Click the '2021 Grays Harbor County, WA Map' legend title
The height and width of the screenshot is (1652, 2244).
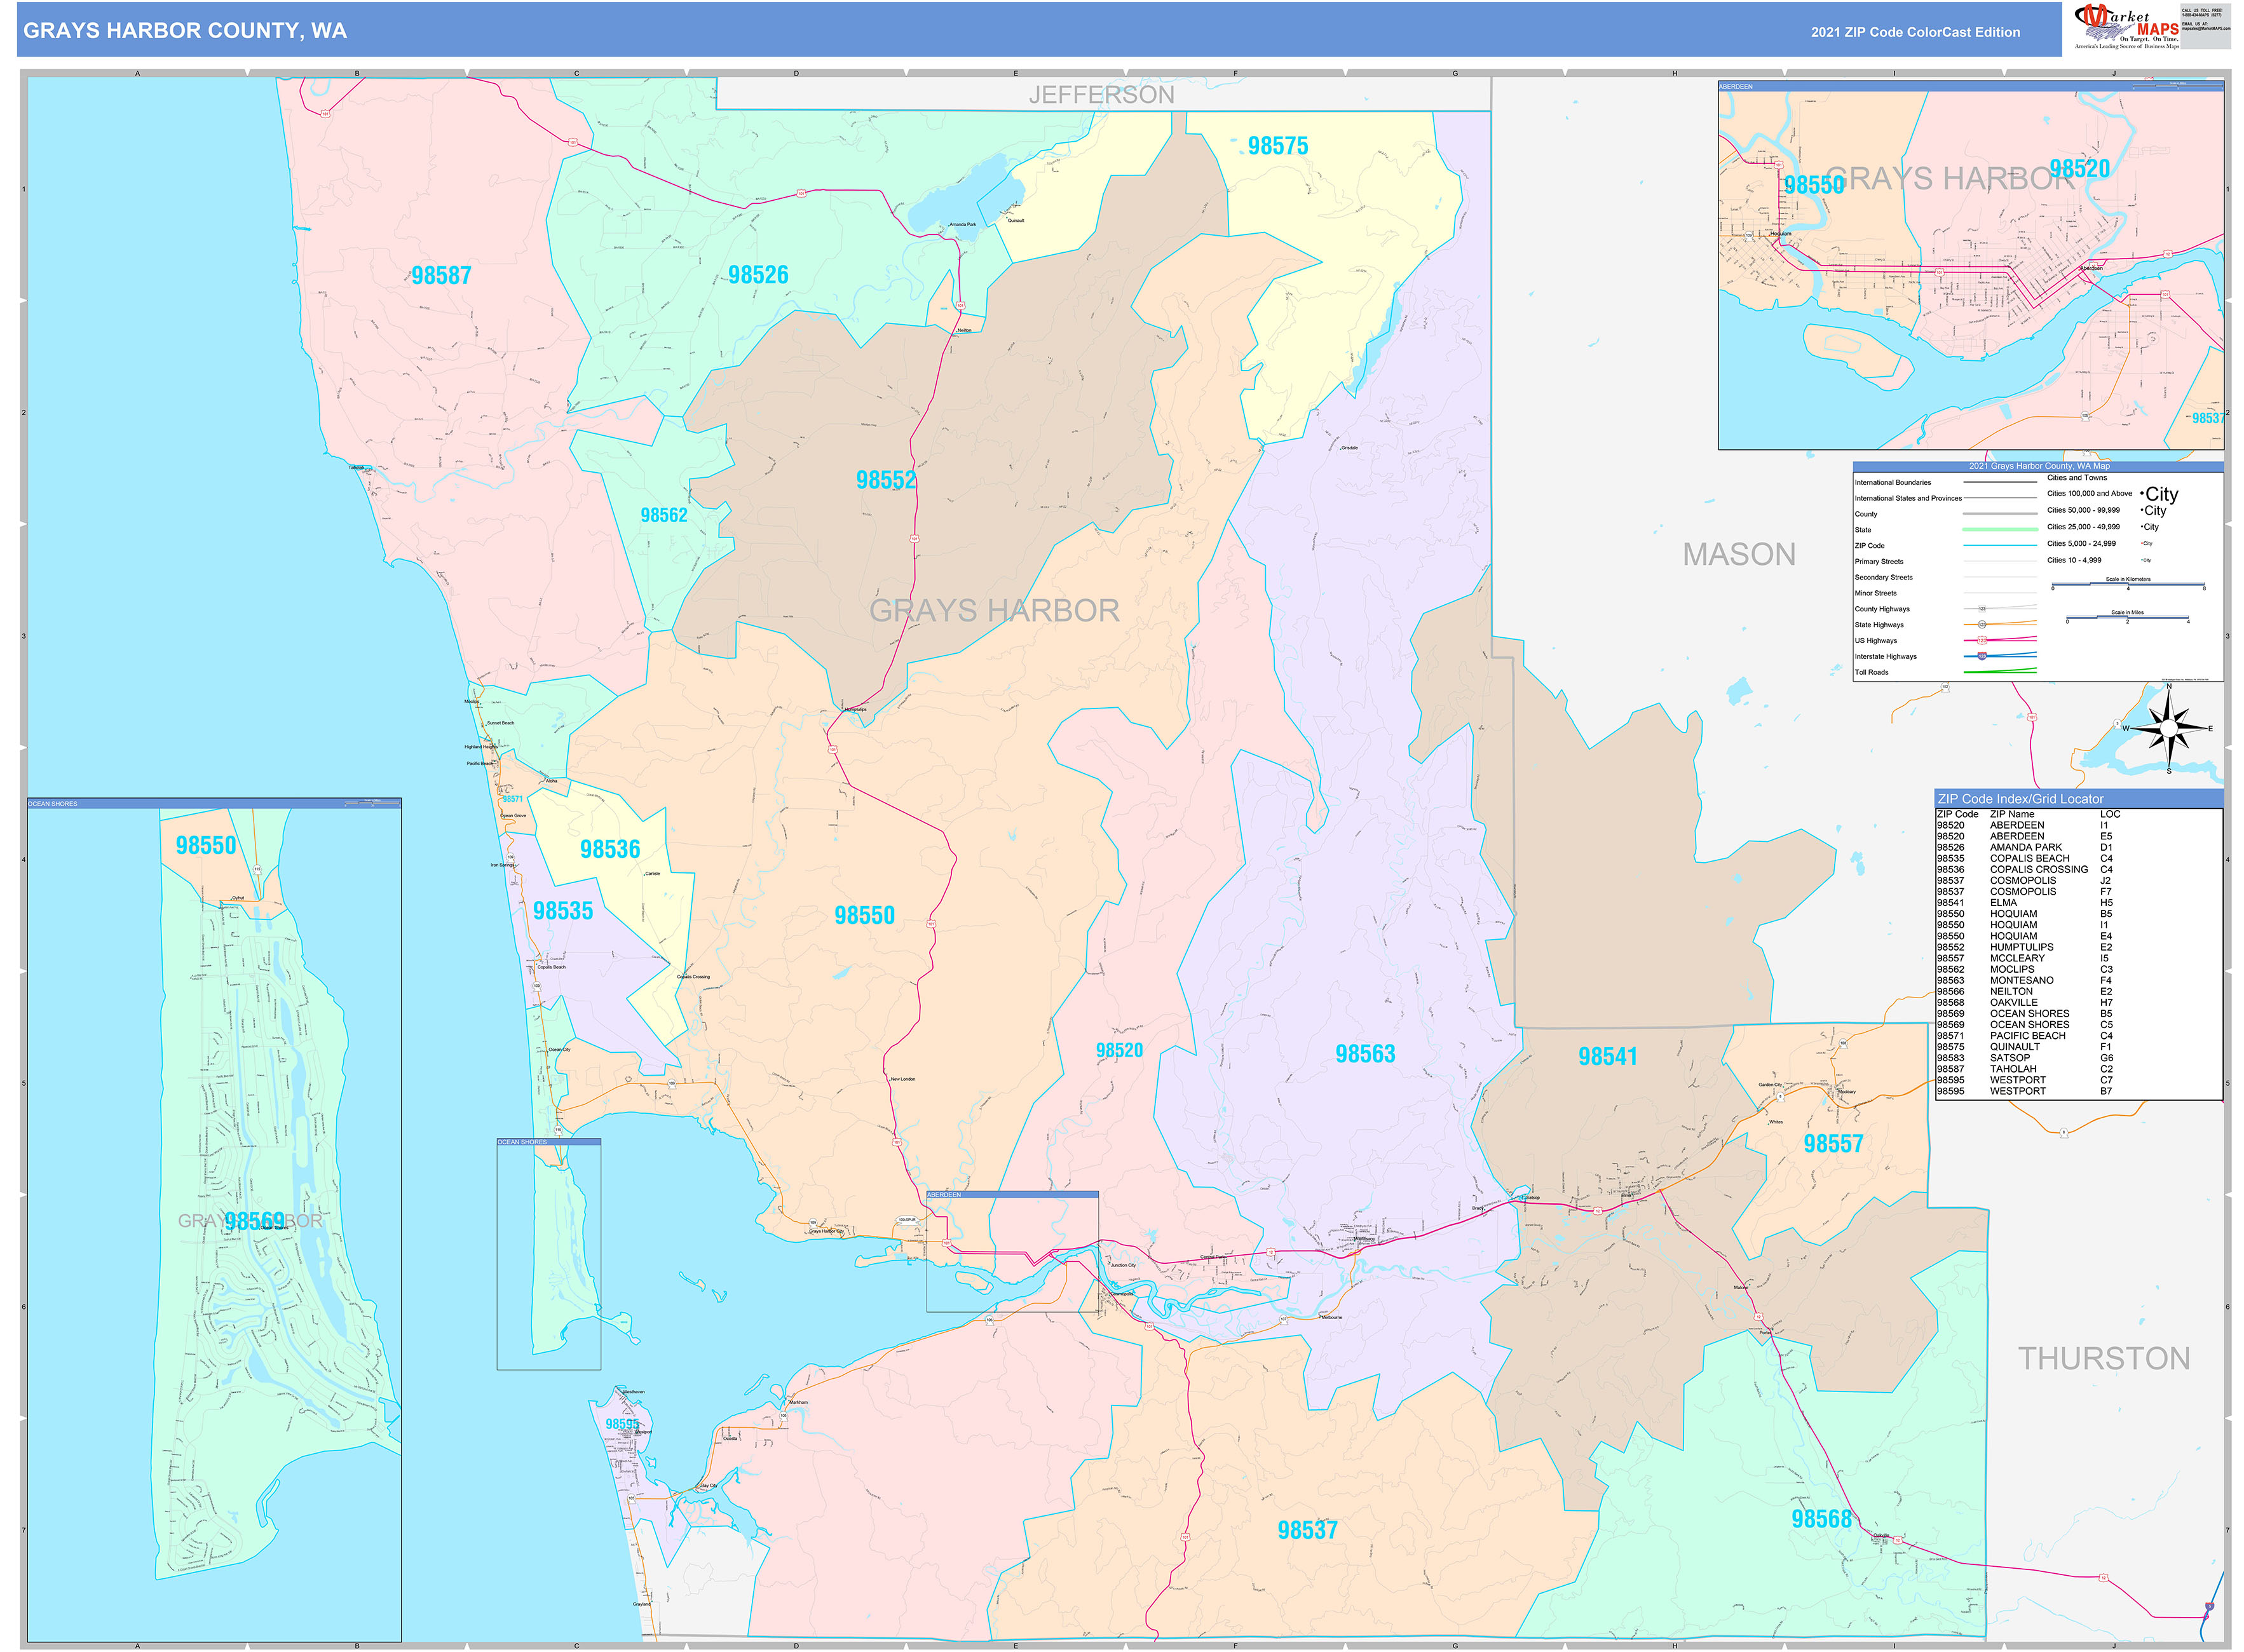2039,466
